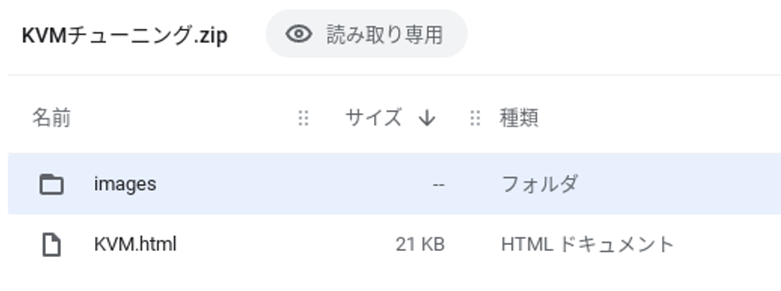Viewport: 781px width, 291px height.
Task: Click the KVMチューニング.zip title text
Action: (x=124, y=35)
